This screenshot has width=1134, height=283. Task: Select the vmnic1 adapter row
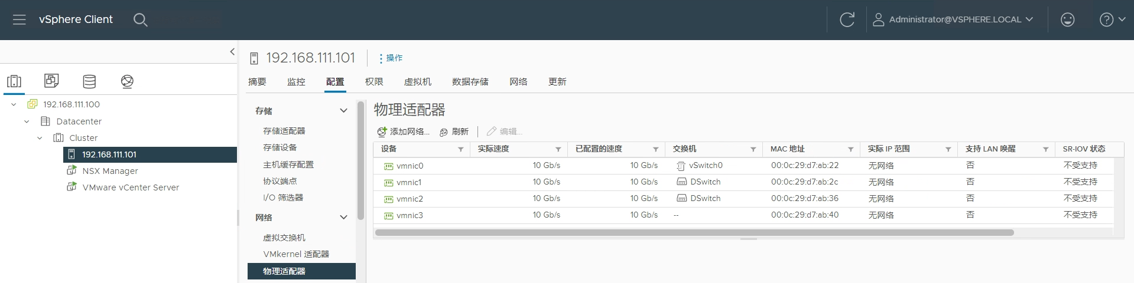(743, 182)
